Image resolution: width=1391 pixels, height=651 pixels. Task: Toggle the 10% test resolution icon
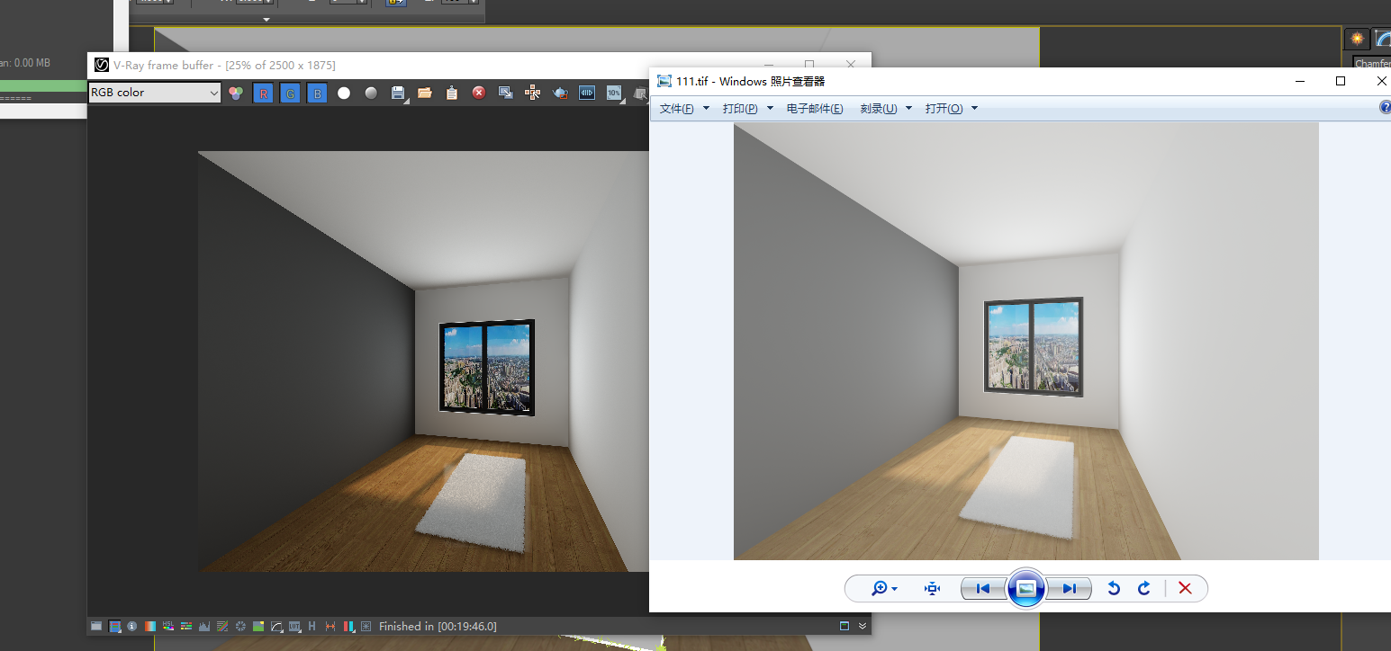[x=614, y=93]
